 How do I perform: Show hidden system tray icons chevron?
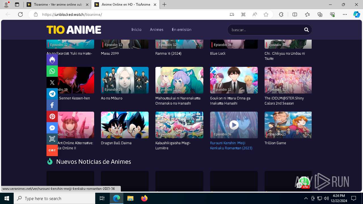306,198
